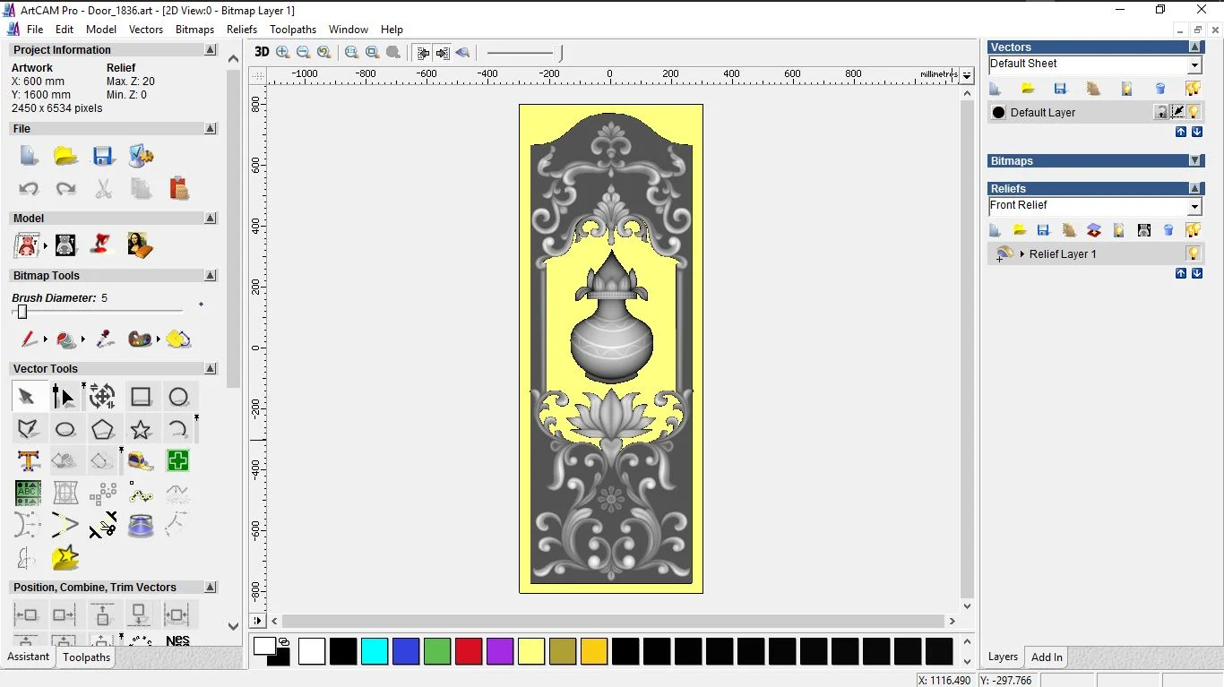
Task: Select the Create Star tool
Action: click(x=141, y=428)
